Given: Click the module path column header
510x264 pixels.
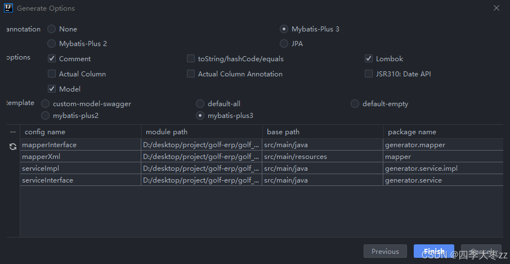Looking at the screenshot, I should pyautogui.click(x=202, y=132).
